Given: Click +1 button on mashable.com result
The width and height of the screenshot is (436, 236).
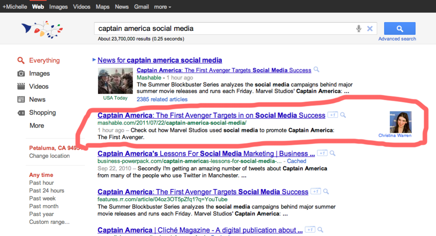Looking at the screenshot, I should [x=333, y=115].
